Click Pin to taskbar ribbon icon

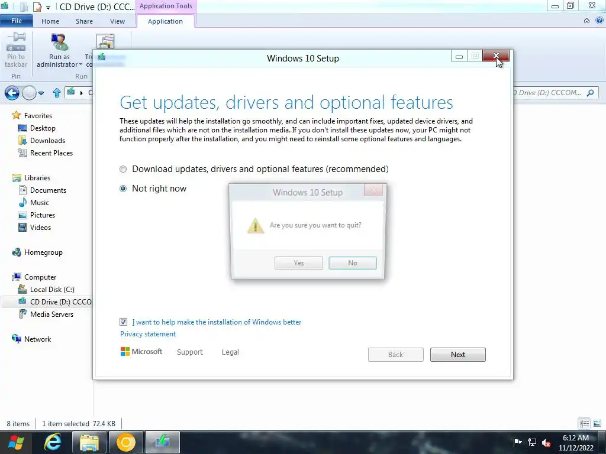click(x=16, y=50)
